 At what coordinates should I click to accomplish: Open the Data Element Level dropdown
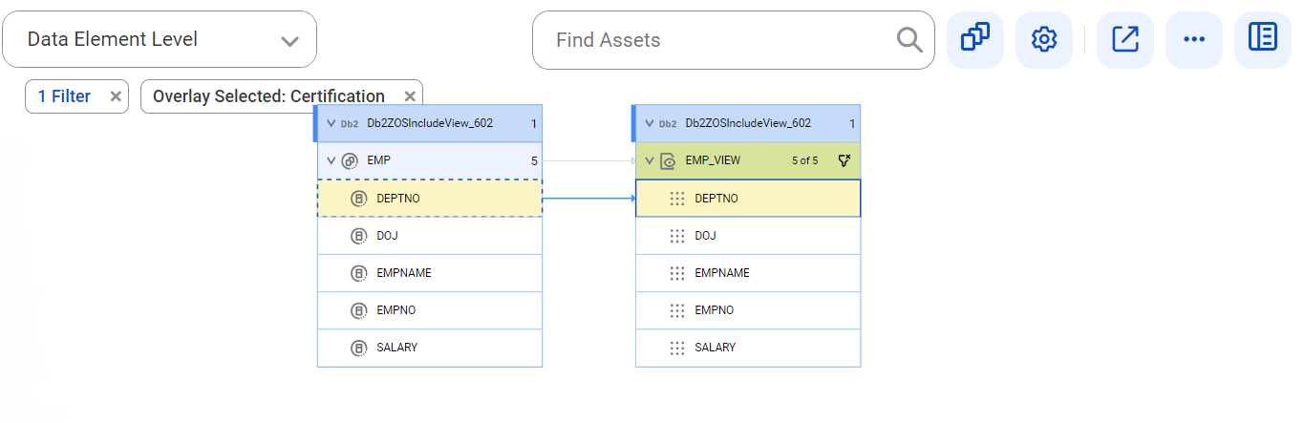click(160, 39)
